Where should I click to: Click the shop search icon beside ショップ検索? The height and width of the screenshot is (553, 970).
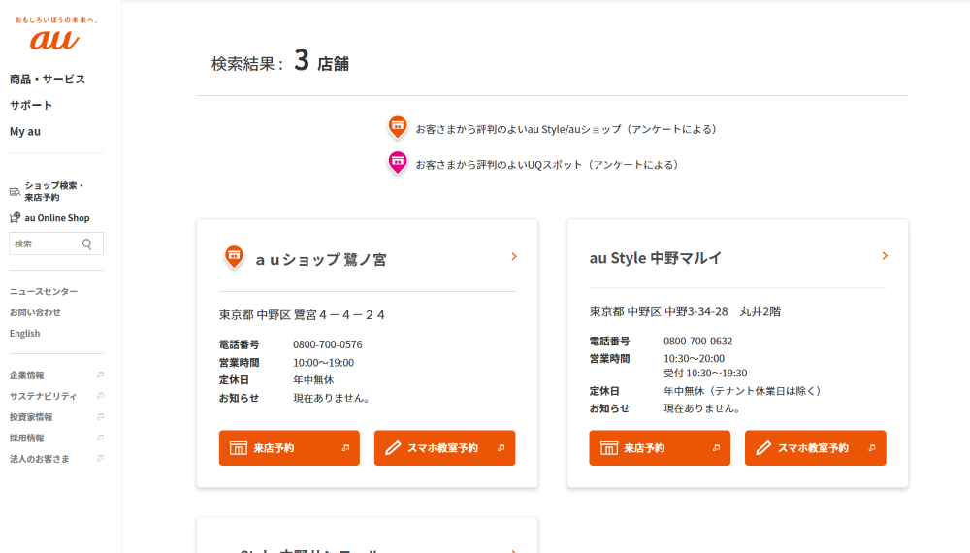pyautogui.click(x=15, y=192)
